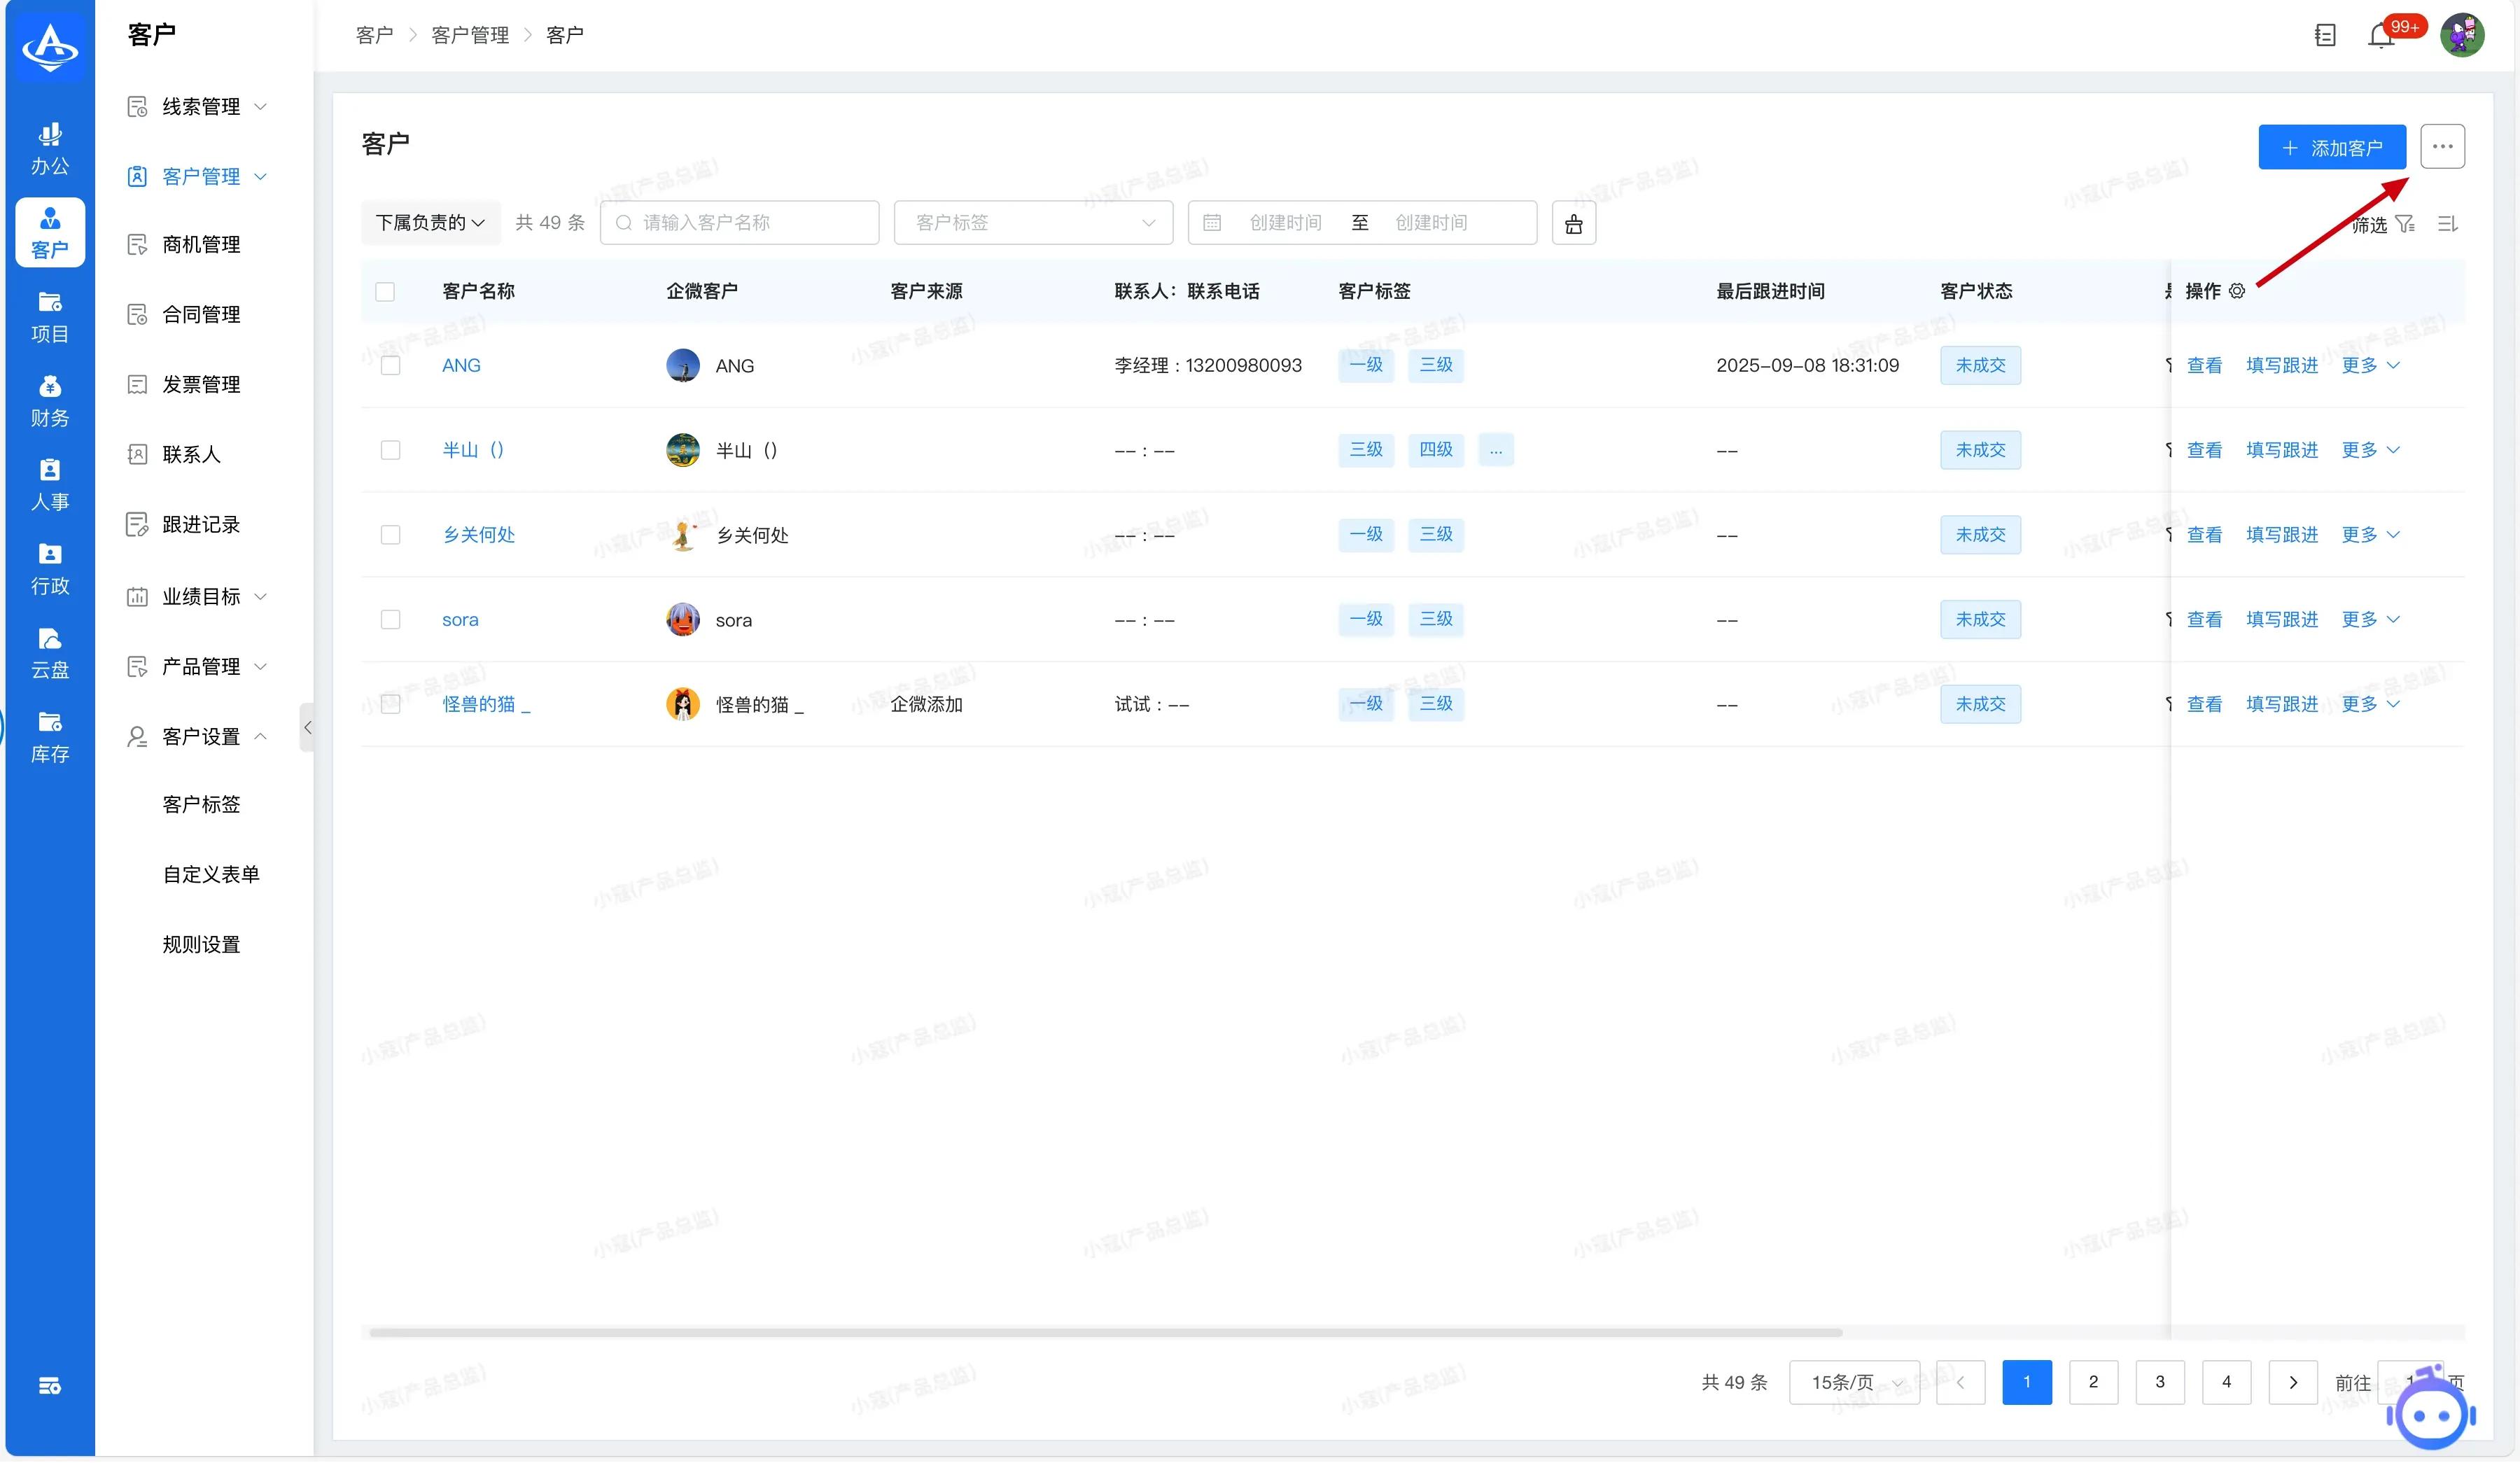
Task: Open the 筛选 filter funnel icon
Action: click(x=2405, y=224)
